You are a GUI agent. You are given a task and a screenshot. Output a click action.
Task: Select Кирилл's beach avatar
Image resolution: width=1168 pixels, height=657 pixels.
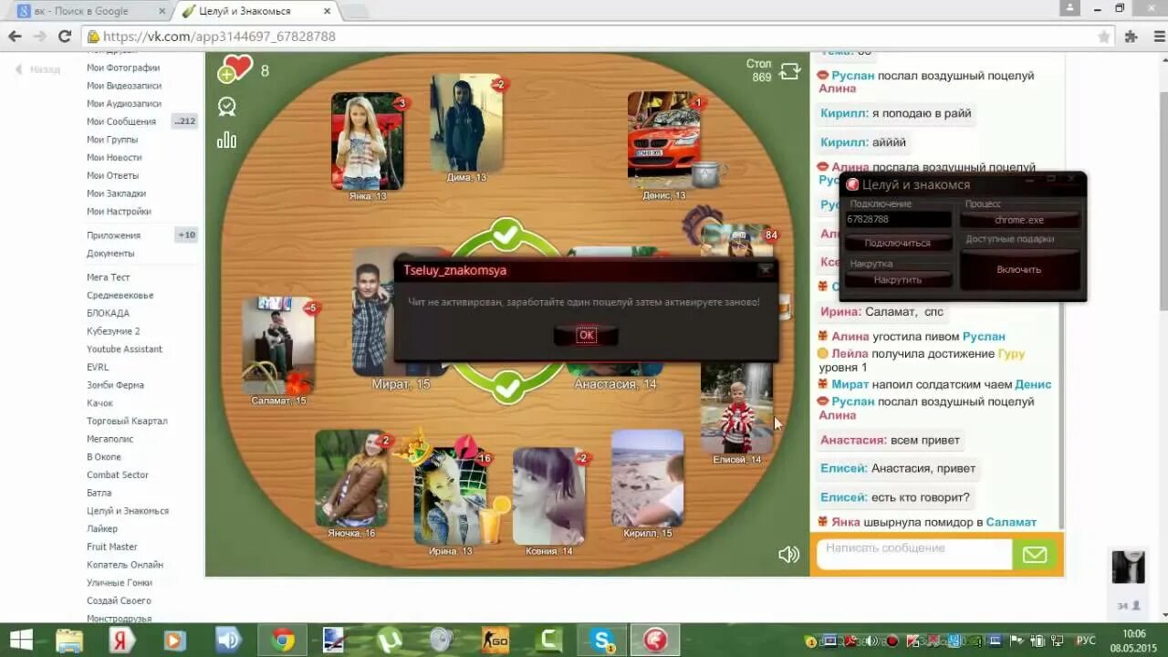pos(647,478)
